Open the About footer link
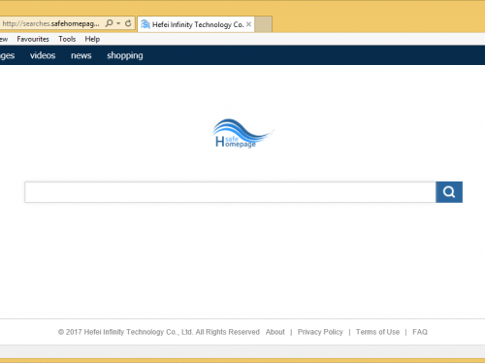 click(275, 332)
